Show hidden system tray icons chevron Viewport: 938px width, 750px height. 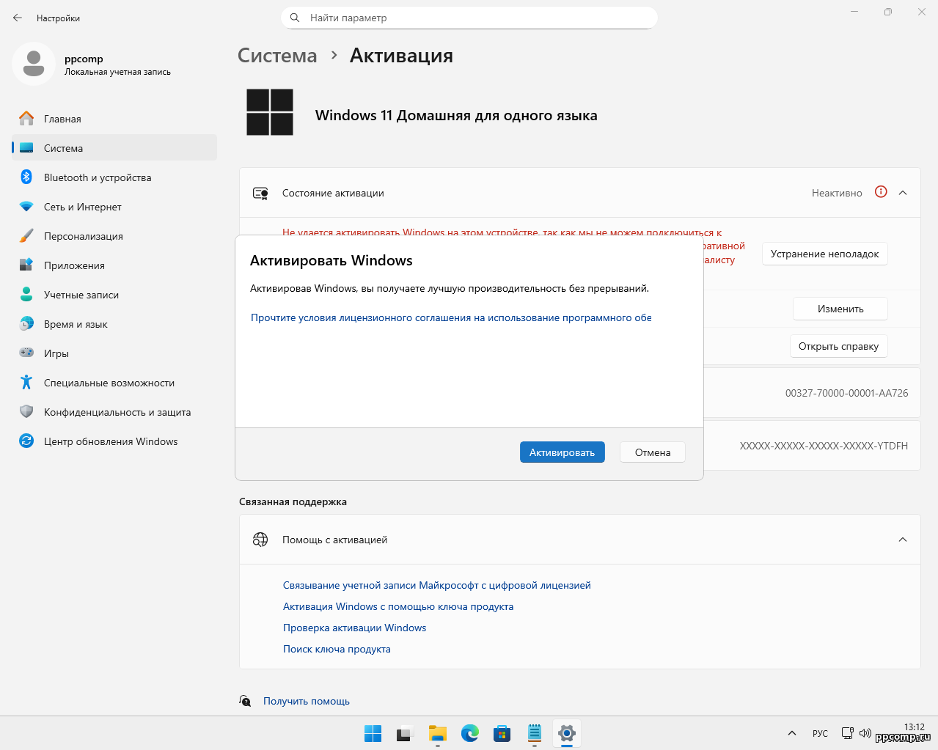tap(792, 733)
